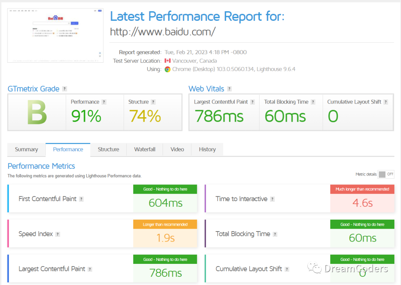Toggle the Metric details switch
This screenshot has height=285, width=401.
click(386, 174)
